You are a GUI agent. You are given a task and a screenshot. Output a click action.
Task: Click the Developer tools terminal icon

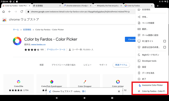pyautogui.click(x=139, y=61)
